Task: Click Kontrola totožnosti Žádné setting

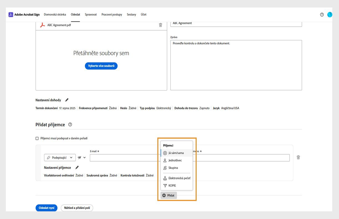Action: [x=137, y=175]
